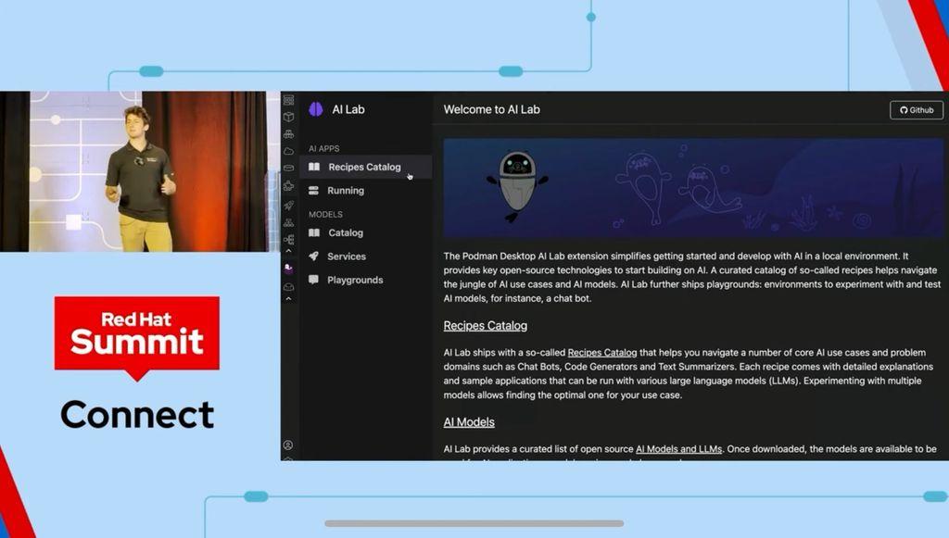Screen dimensions: 949x538
Task: Follow the underlined Recipes Catalog section heading
Action: coord(486,326)
